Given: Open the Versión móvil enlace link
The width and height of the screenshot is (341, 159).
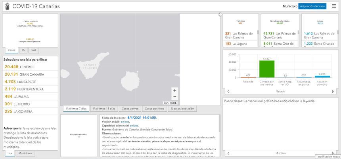Looking at the screenshot, I should (125, 122).
